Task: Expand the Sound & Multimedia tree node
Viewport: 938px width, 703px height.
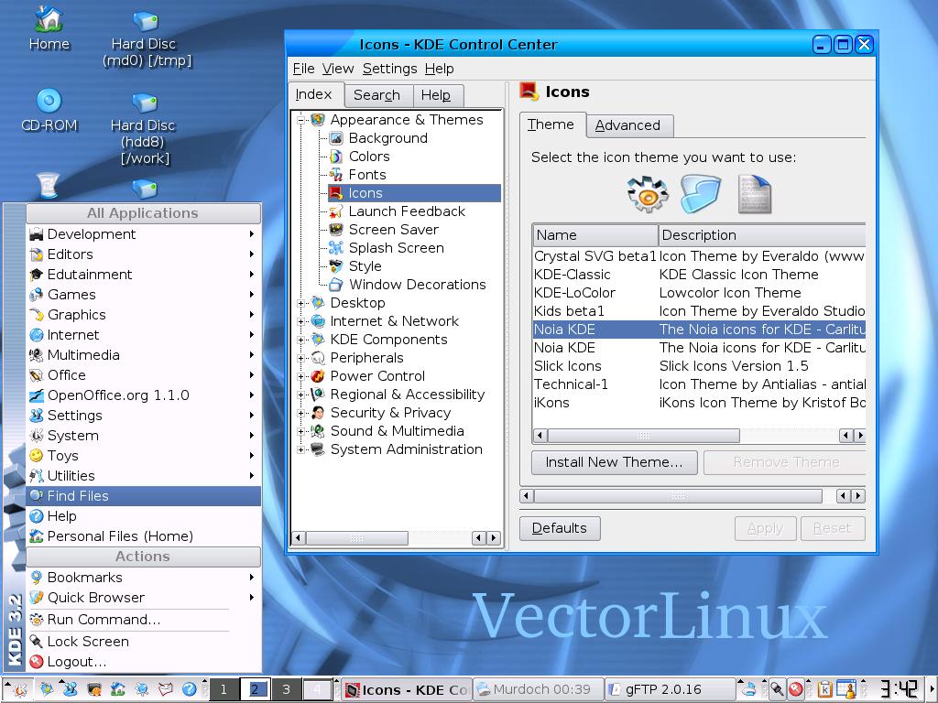Action: (x=301, y=432)
